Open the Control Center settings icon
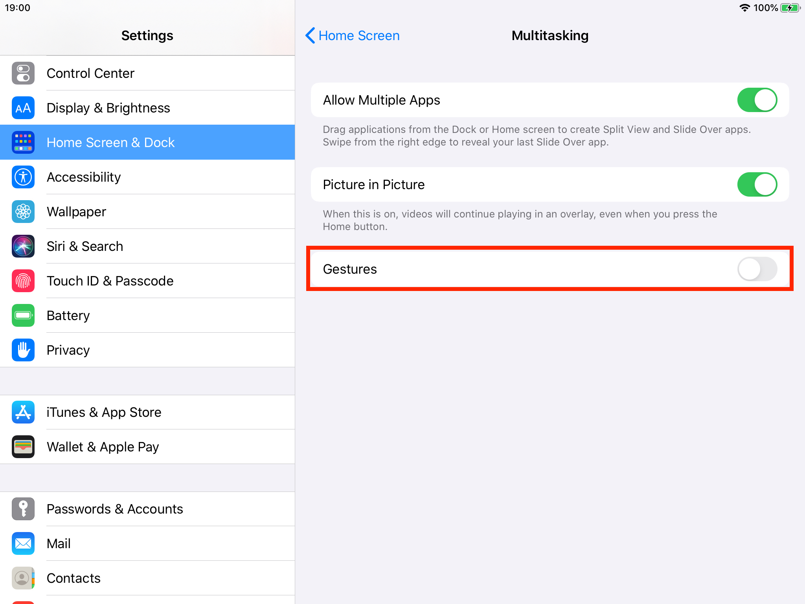Image resolution: width=805 pixels, height=604 pixels. (23, 73)
